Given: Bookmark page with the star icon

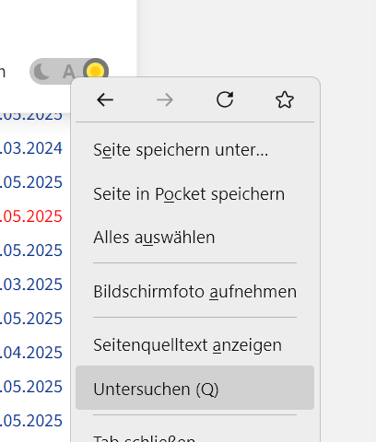Looking at the screenshot, I should [x=285, y=99].
